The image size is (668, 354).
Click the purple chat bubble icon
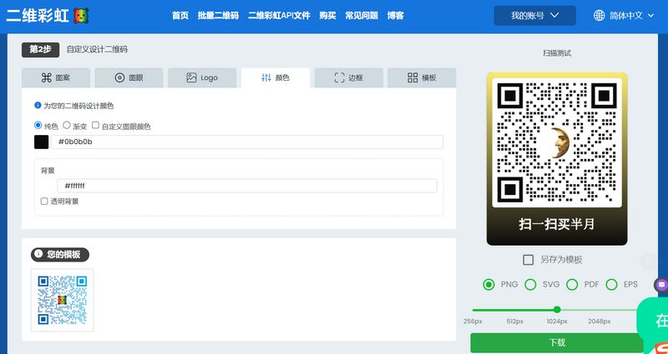tap(661, 284)
